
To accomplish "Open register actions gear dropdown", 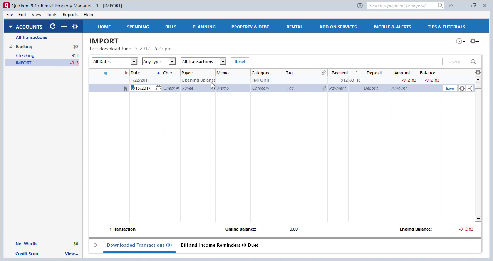I will coord(475,42).
